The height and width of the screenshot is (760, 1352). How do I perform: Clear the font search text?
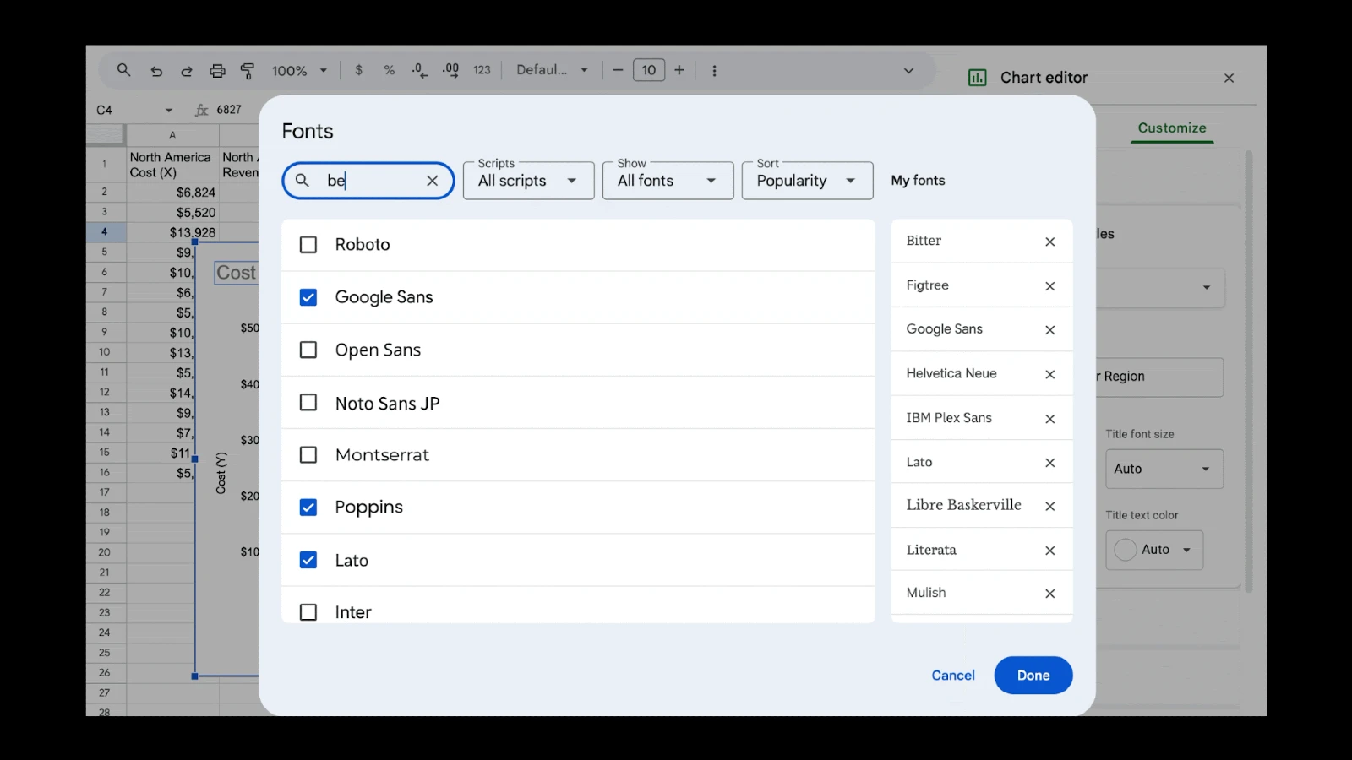pyautogui.click(x=432, y=181)
